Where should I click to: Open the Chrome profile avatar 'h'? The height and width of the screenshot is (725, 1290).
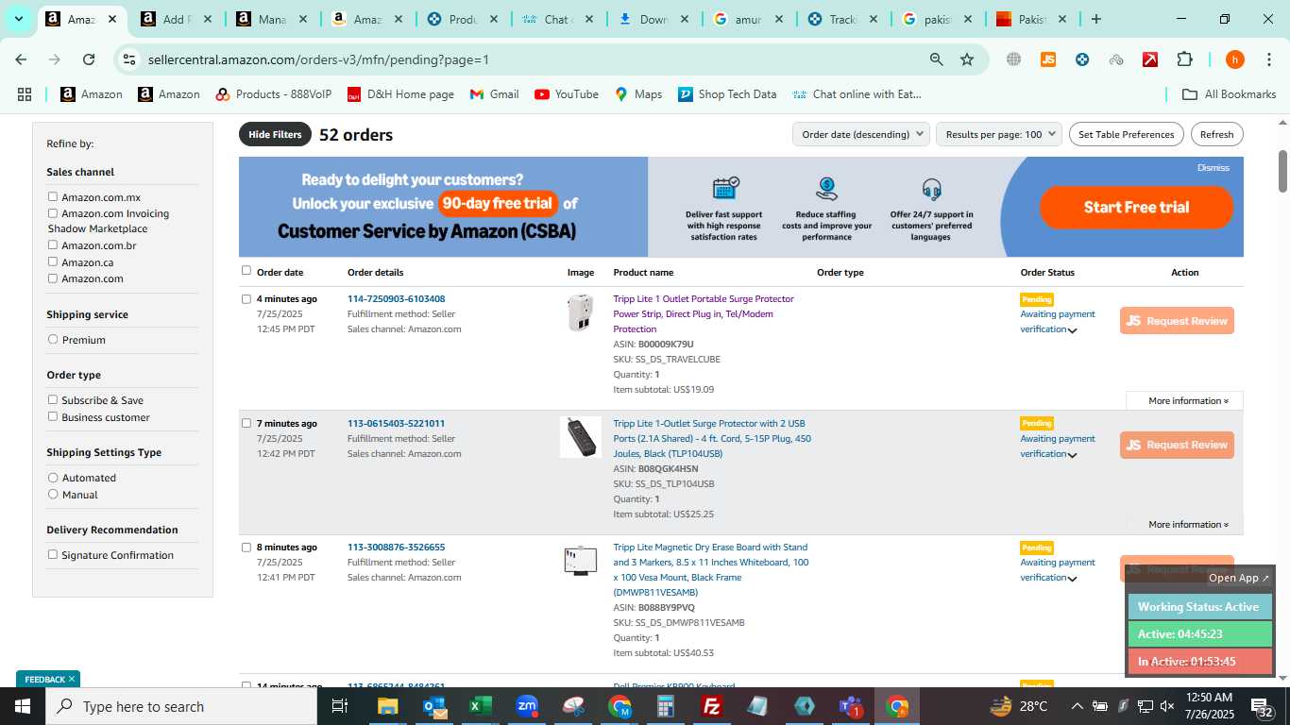pos(1234,59)
